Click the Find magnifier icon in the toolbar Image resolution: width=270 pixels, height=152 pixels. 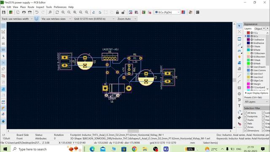tap(50, 12)
